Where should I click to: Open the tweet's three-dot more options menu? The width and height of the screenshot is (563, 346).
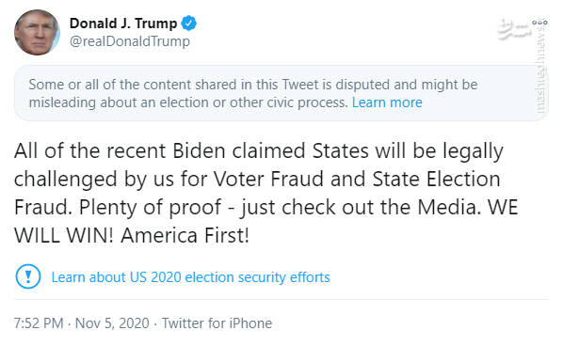539,23
